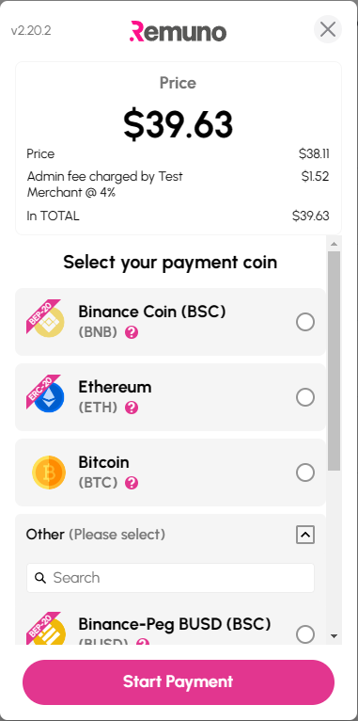Click the Remuno logo
This screenshot has height=721, width=358.
179,32
